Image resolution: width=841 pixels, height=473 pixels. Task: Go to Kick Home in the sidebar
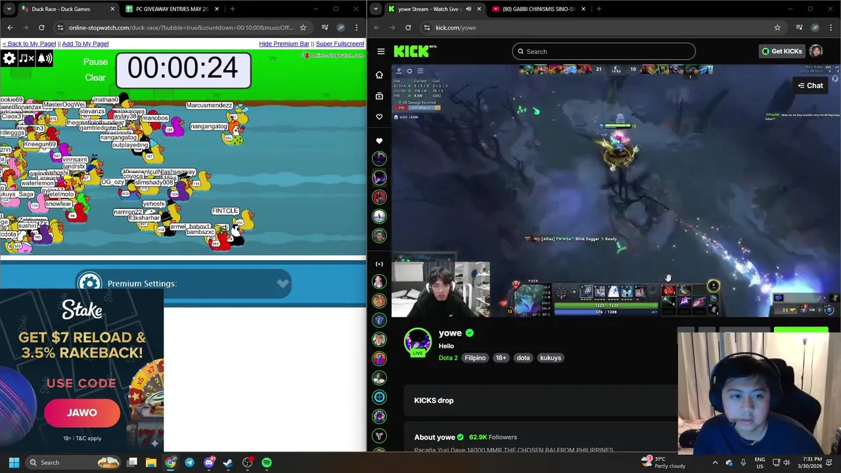[379, 75]
